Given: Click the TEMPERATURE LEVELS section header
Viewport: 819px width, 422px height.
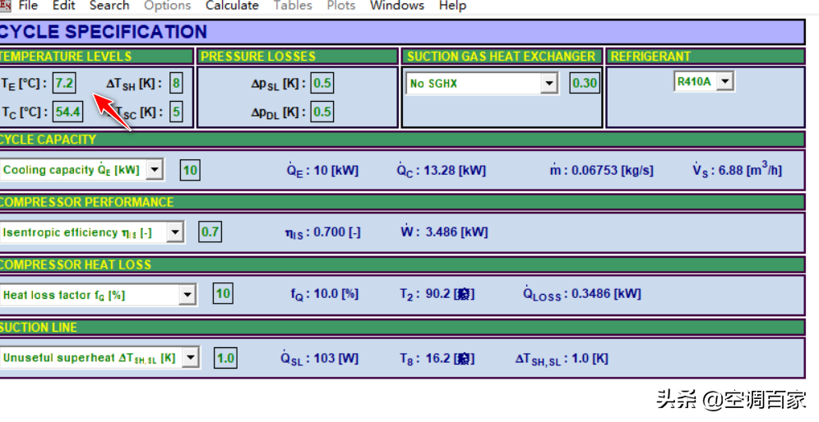Looking at the screenshot, I should point(95,57).
